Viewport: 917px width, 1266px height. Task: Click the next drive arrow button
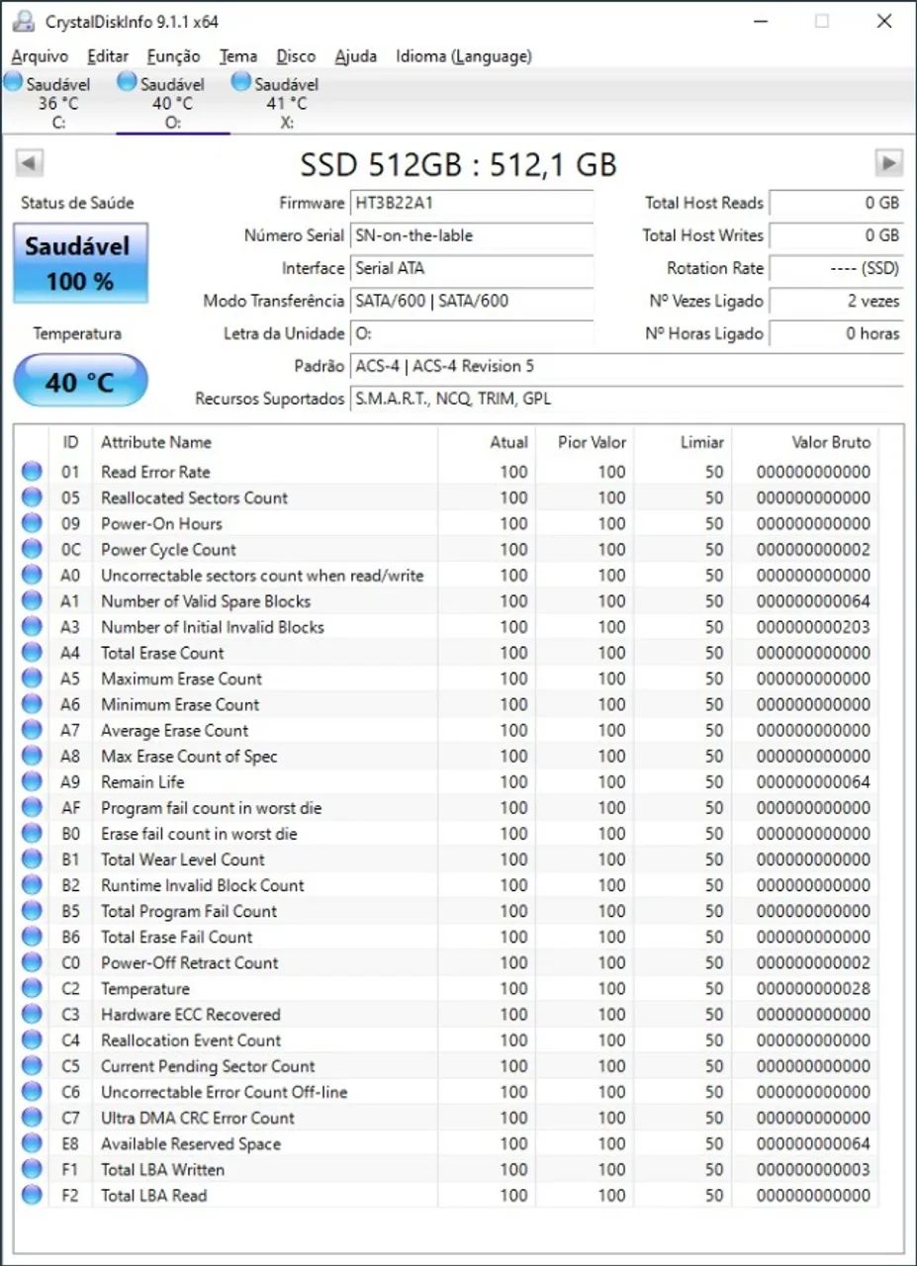coord(888,162)
